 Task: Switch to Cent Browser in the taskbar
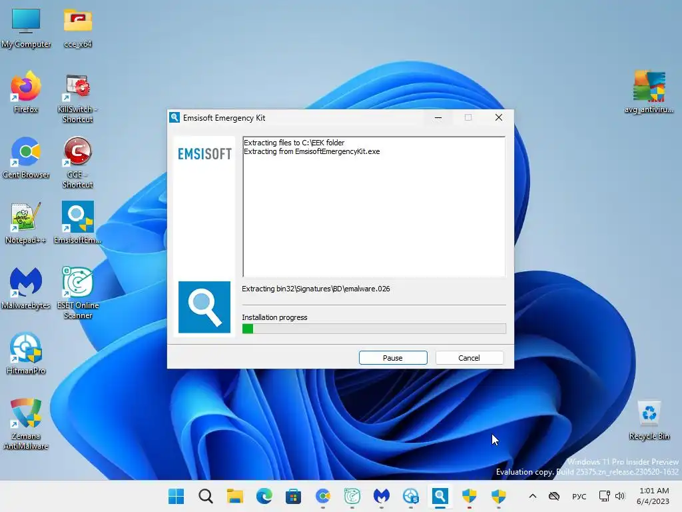pyautogui.click(x=323, y=496)
